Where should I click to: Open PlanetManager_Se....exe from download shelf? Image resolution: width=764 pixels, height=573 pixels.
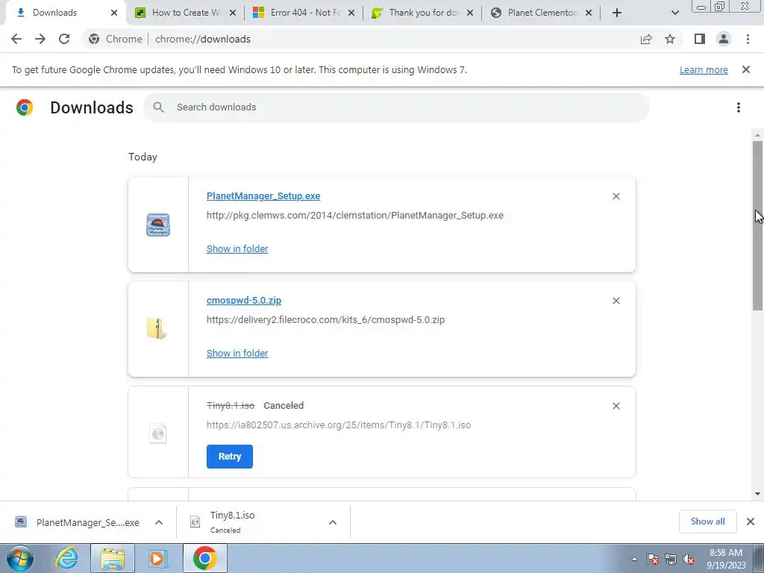pos(77,522)
